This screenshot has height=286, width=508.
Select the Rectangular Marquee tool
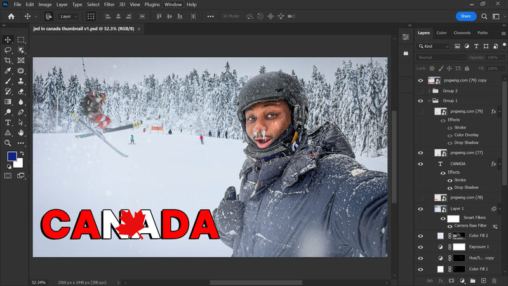tap(21, 39)
